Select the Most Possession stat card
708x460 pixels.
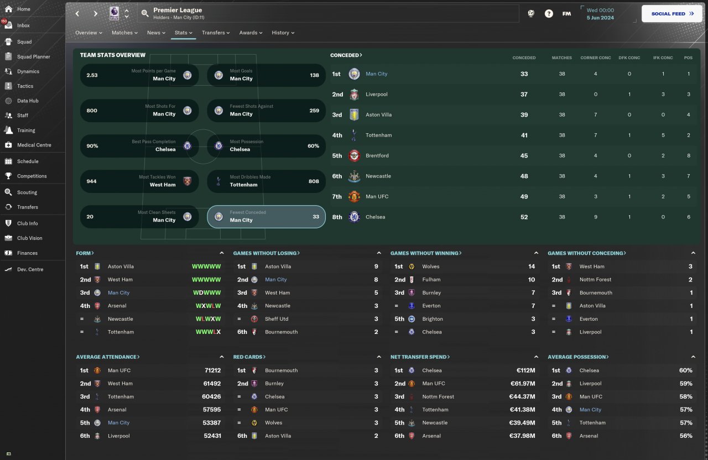(267, 146)
